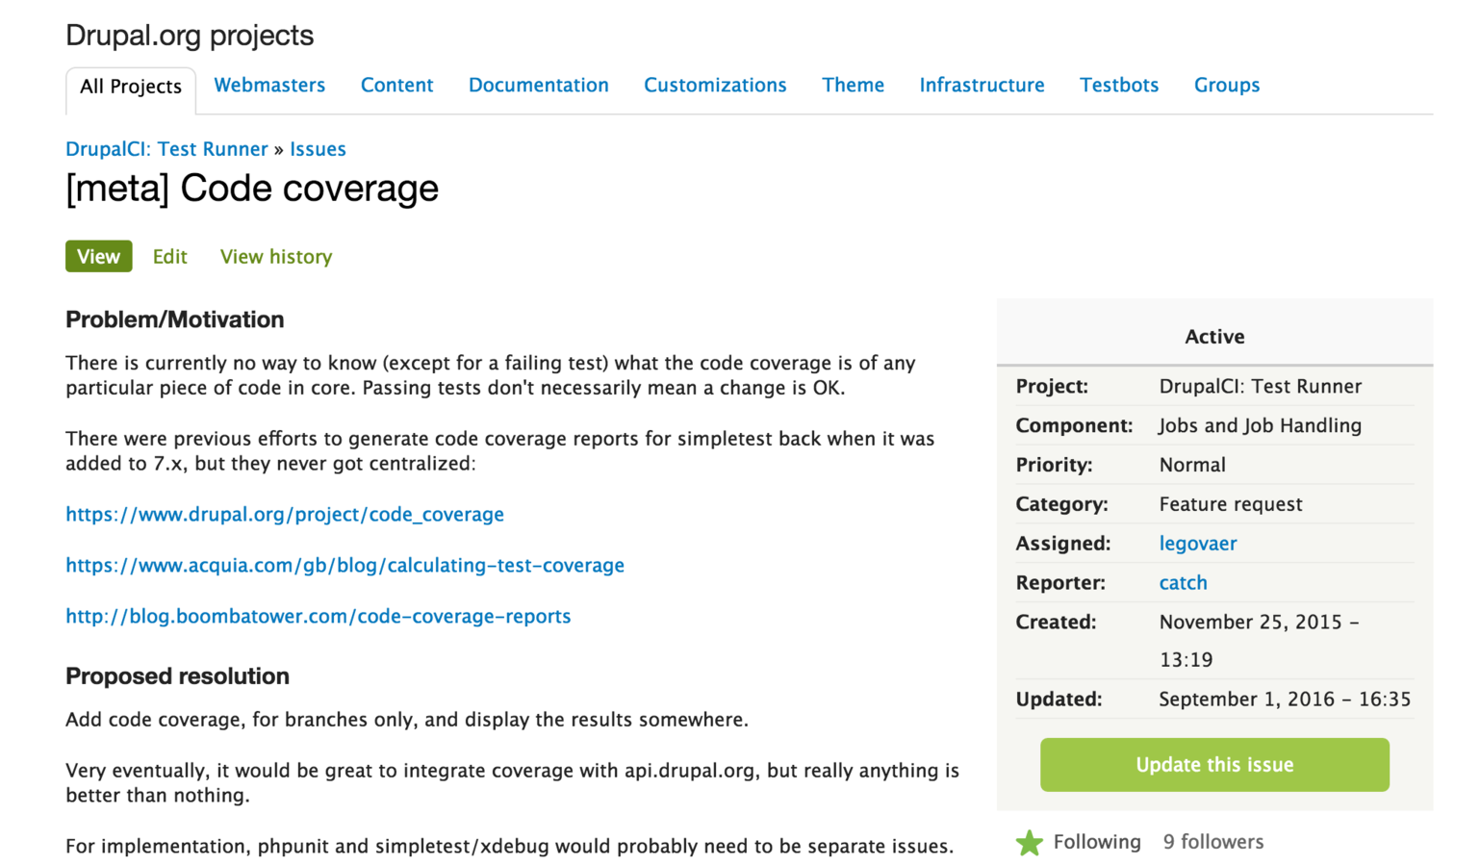This screenshot has width=1480, height=866.
Task: Switch to the Infrastructure tab
Action: (x=982, y=85)
